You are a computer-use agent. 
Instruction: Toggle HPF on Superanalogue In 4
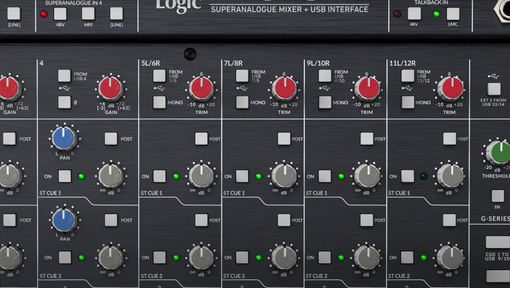point(88,14)
